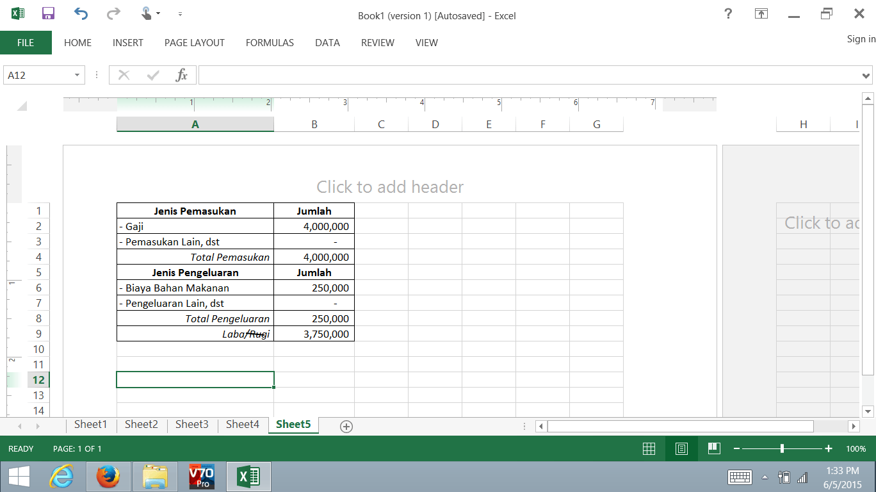Select the '- Gaji' cell
Screen dimensions: 876x492
coord(195,226)
